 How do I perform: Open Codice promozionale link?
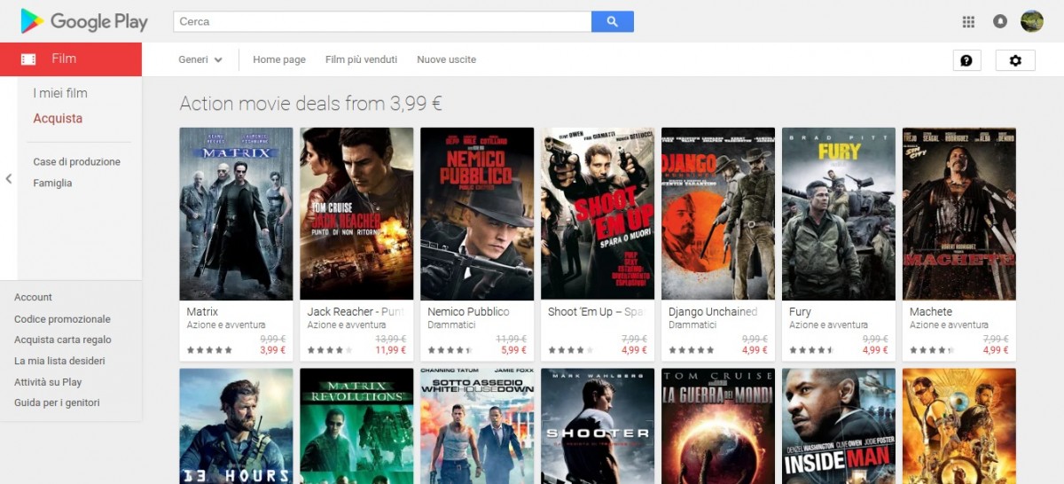click(x=62, y=319)
